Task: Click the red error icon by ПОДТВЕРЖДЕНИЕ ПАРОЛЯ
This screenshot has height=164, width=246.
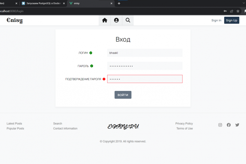Action: point(104,79)
